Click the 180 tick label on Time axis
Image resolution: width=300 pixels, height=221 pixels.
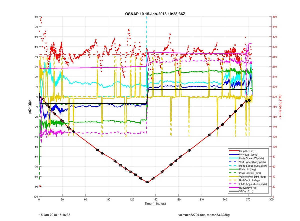click(178, 200)
